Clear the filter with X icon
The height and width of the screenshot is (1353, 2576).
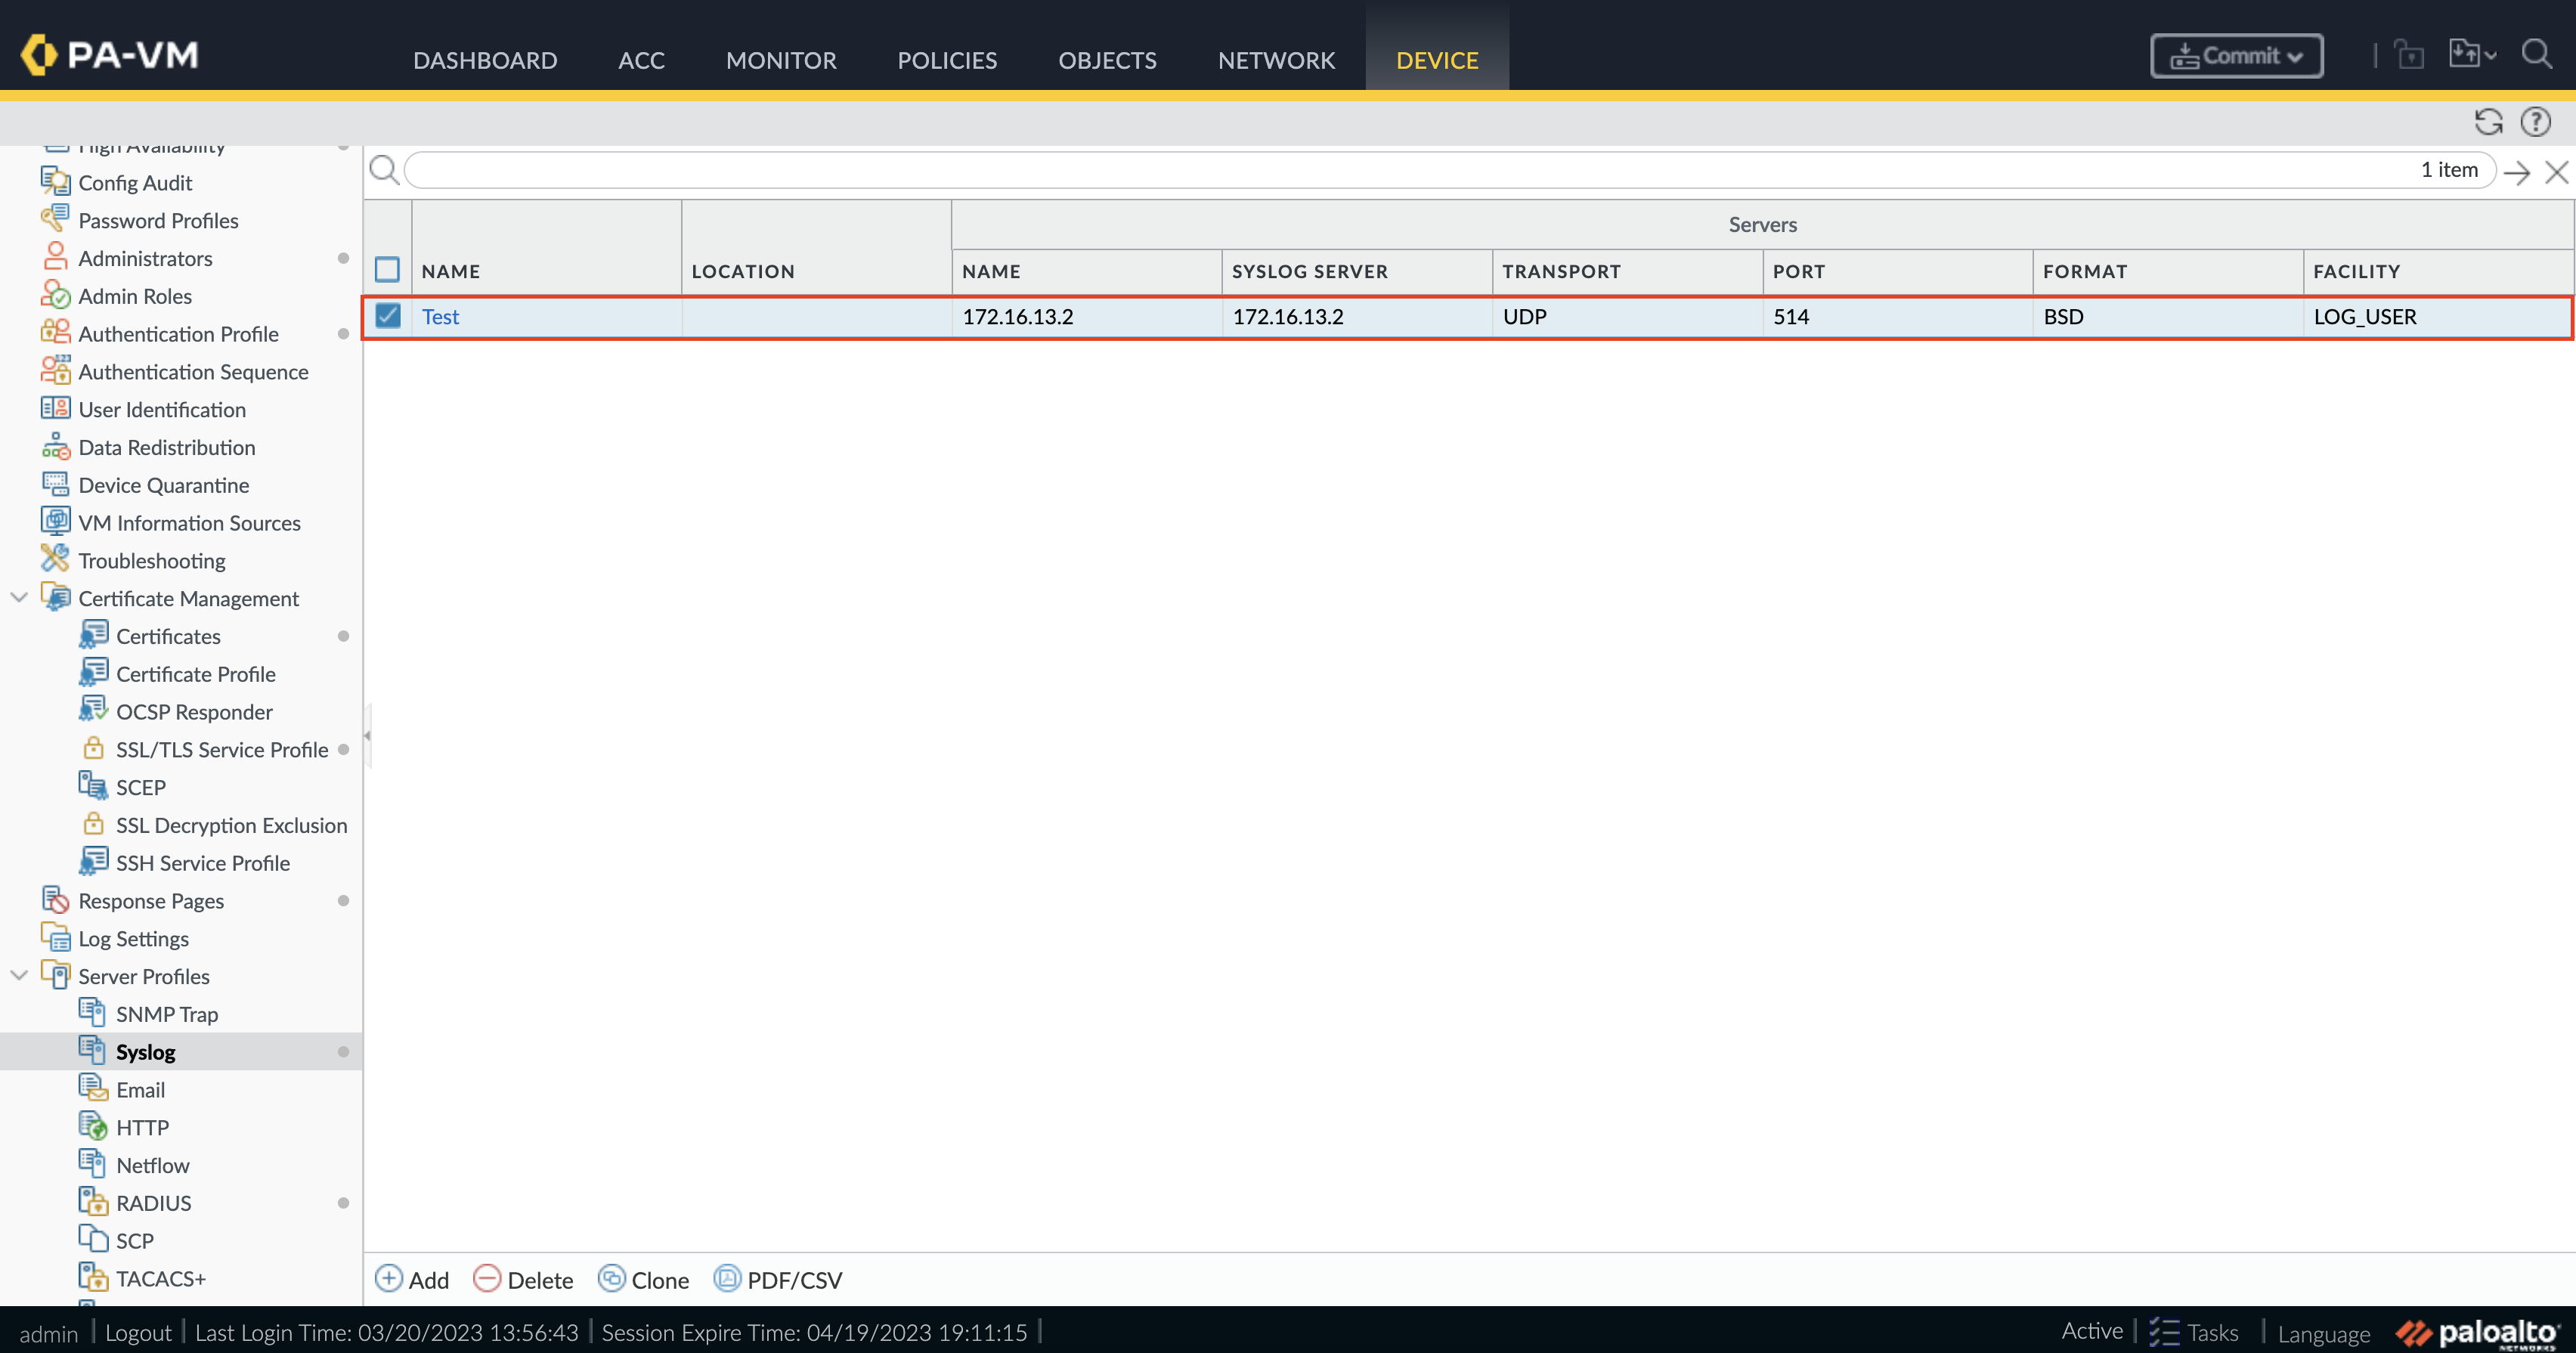point(2556,172)
